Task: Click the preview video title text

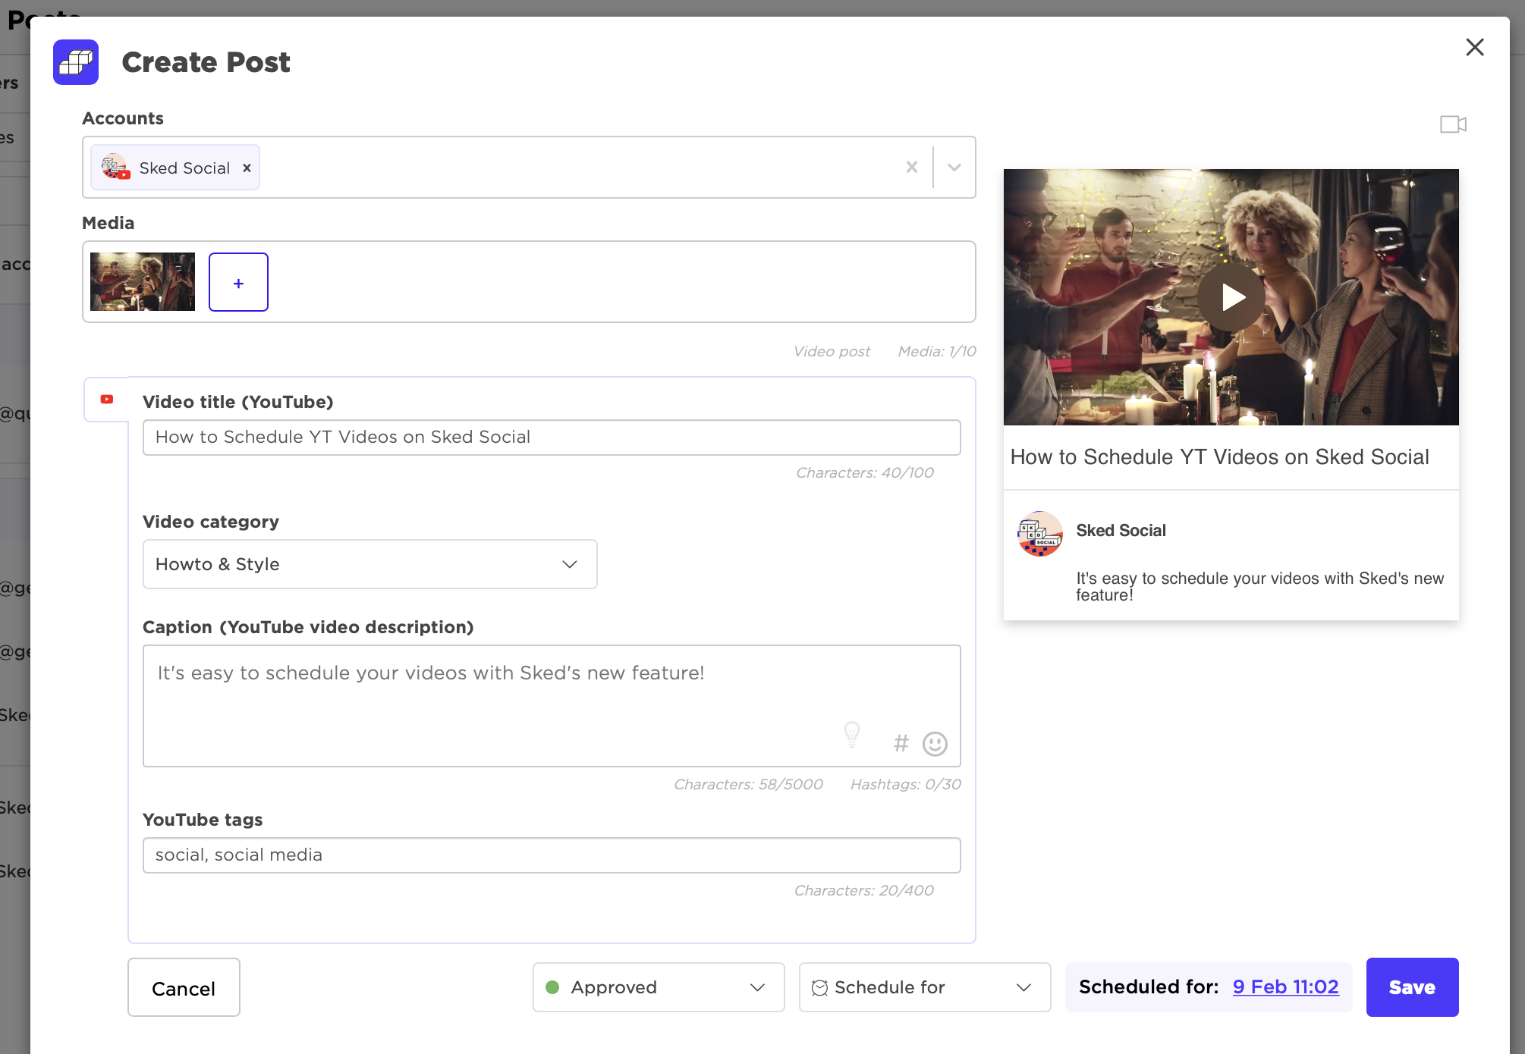Action: (x=1219, y=457)
